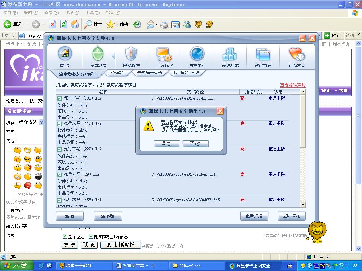Click the IE Print icon
362x271 pixels.
pos(164,24)
